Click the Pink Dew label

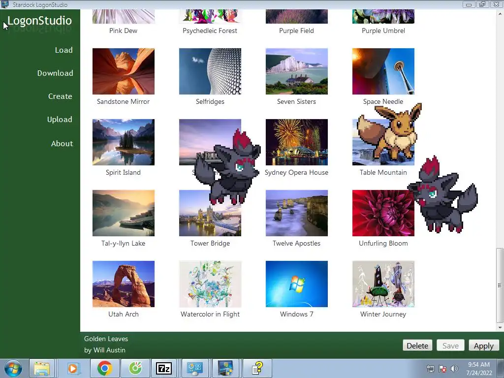click(x=124, y=31)
